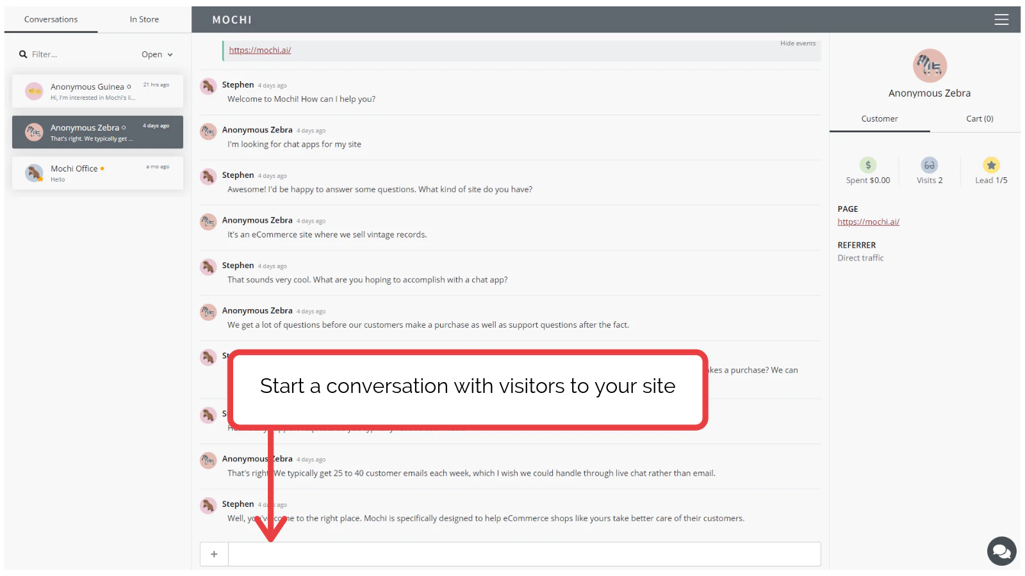Click the Zebra avatar beside the '25 to 40 customer emails' message

point(208,461)
